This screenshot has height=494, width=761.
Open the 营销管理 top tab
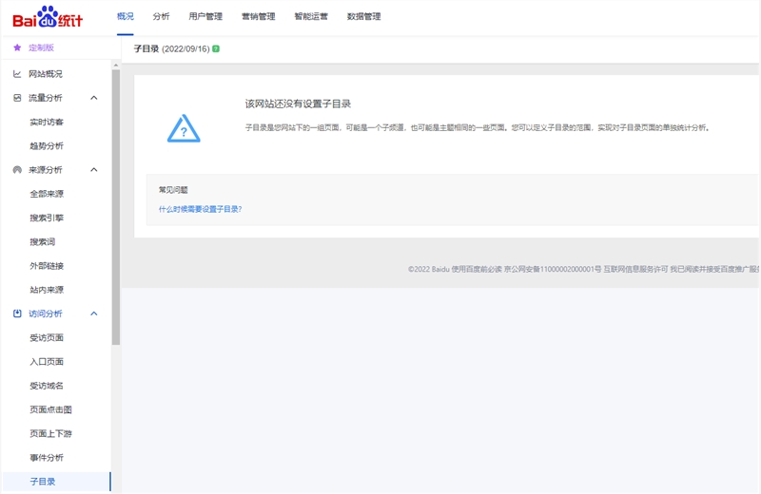(x=258, y=16)
